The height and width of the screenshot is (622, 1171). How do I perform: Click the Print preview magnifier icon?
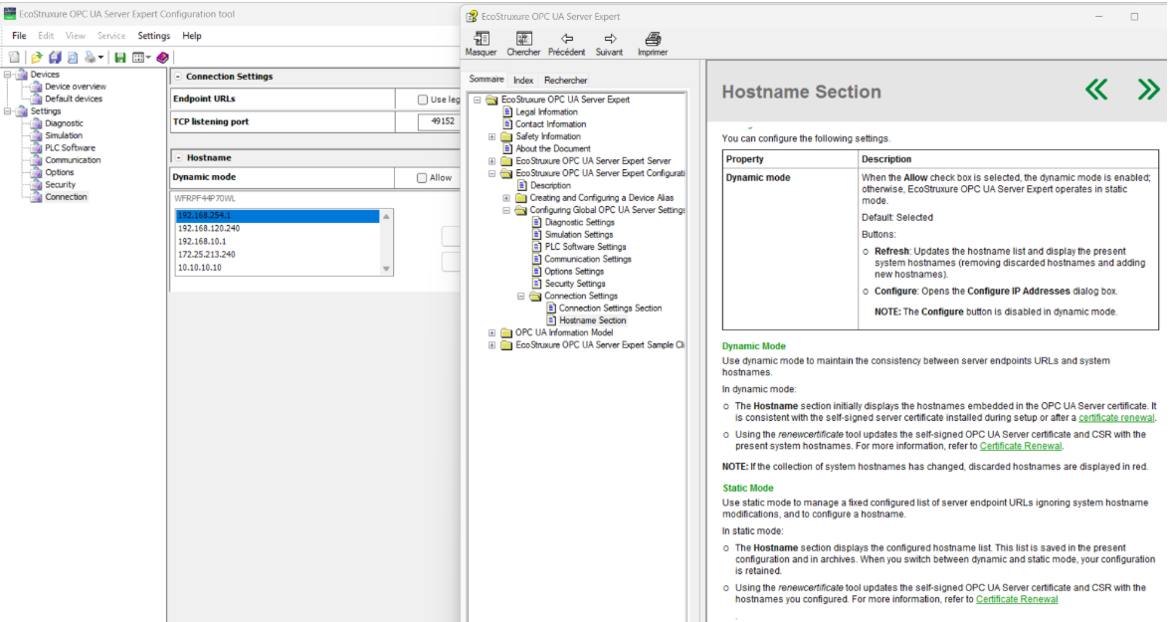point(73,58)
